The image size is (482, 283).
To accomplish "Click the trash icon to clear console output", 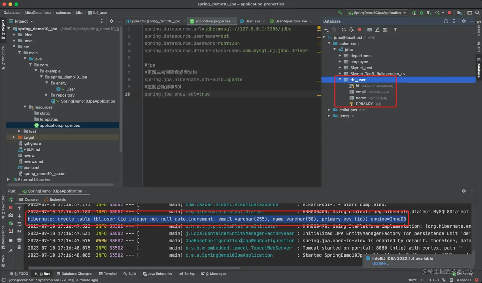I will (19, 247).
